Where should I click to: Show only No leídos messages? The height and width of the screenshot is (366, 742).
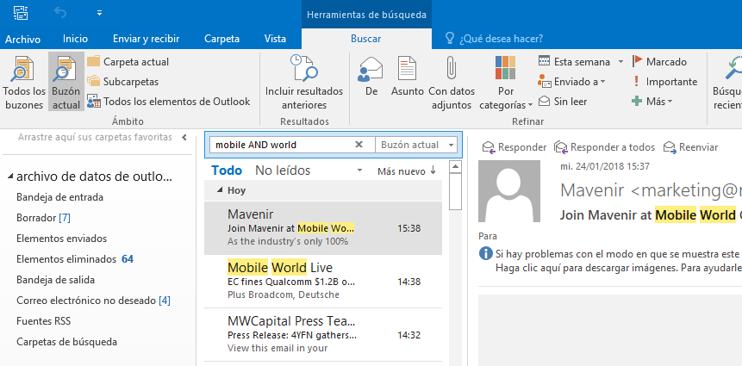[283, 171]
